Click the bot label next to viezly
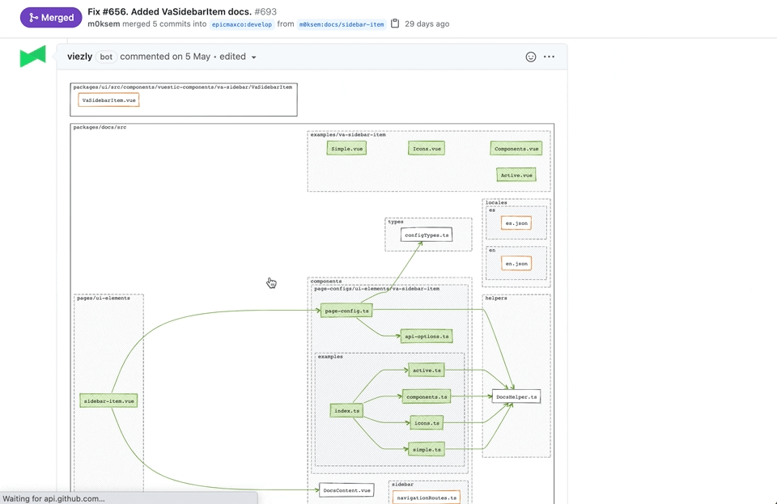This screenshot has width=777, height=504. [x=106, y=57]
